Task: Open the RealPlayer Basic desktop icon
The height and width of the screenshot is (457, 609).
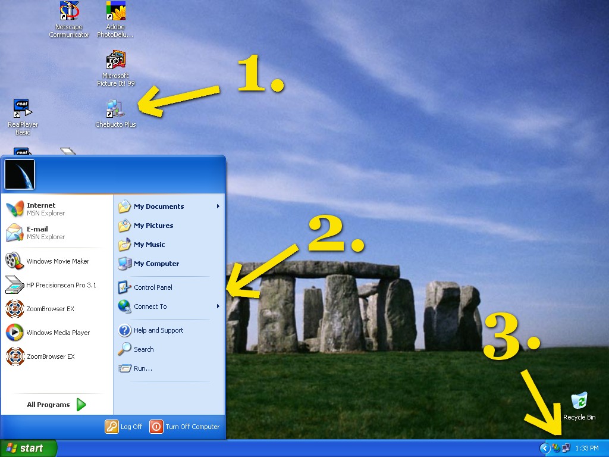Action: 23,109
